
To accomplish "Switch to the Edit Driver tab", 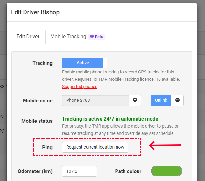I will 28,37.
